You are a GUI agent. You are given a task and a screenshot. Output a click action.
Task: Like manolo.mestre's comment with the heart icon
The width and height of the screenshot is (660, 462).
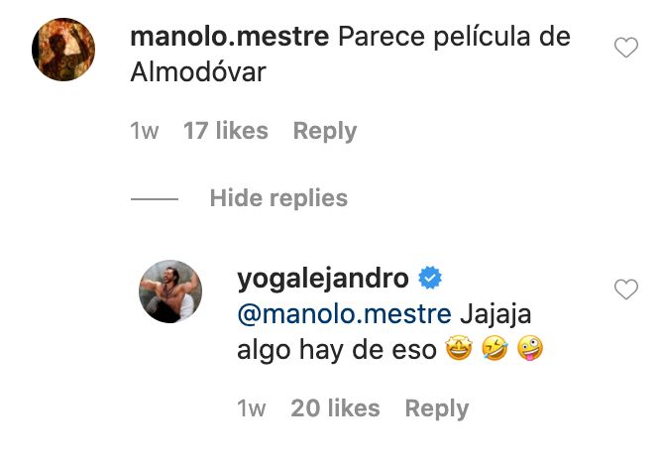626,48
